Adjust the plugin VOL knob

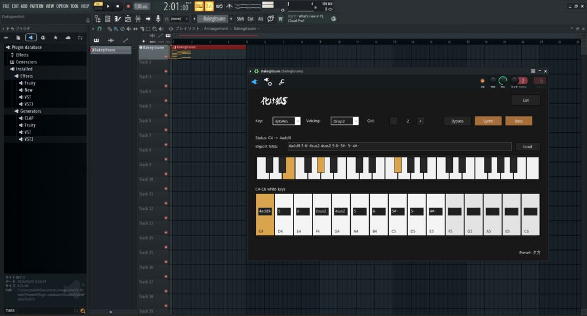click(x=503, y=80)
